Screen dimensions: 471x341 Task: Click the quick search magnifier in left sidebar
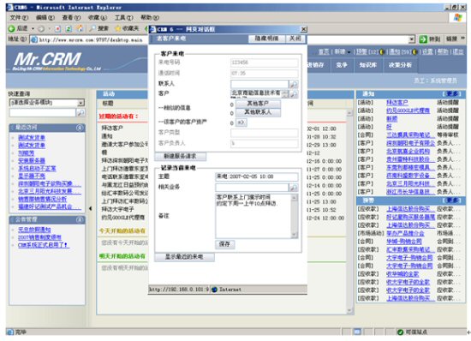point(80,112)
